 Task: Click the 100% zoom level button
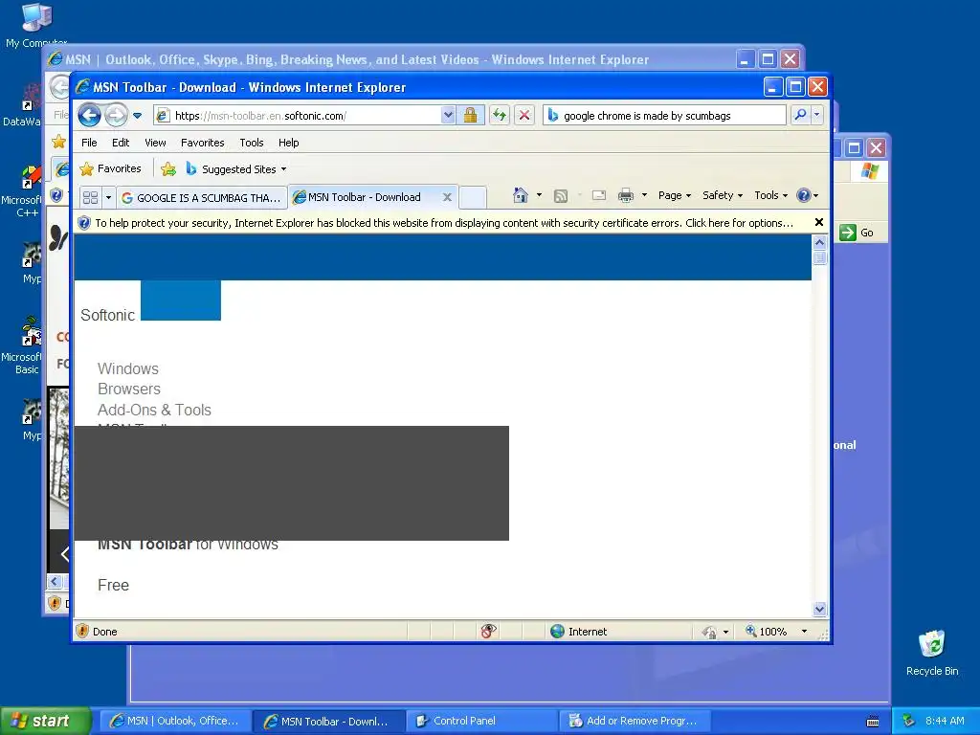coord(766,632)
